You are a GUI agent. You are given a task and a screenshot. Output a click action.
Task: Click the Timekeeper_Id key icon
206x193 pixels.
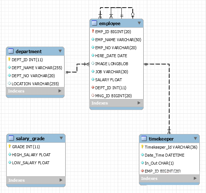coord(142,146)
